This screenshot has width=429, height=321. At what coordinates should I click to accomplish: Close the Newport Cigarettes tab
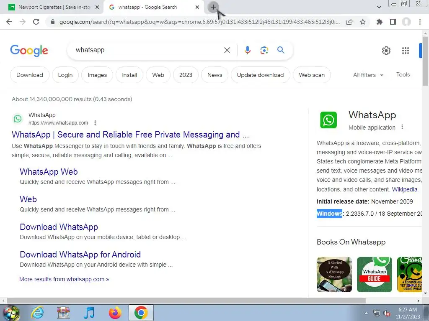pos(97,7)
